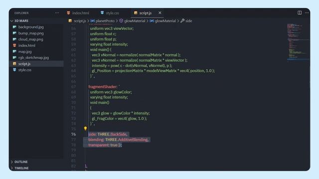This screenshot has width=319, height=179.
Task: Switch to the style.css tab
Action: 110,13
